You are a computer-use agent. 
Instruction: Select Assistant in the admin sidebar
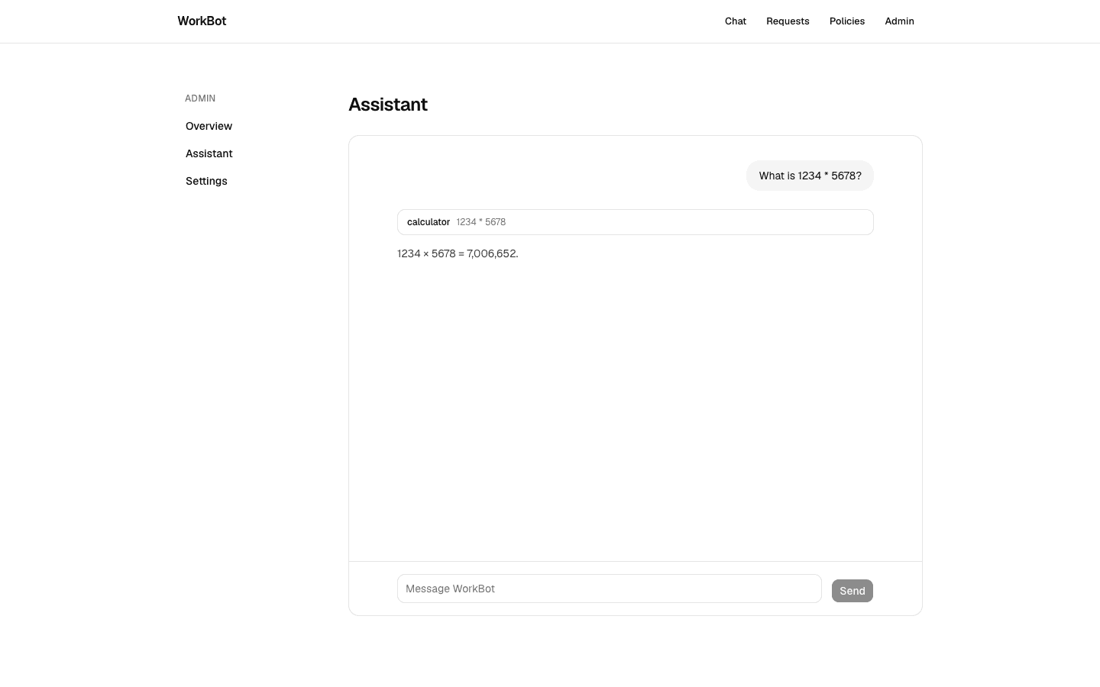(209, 153)
